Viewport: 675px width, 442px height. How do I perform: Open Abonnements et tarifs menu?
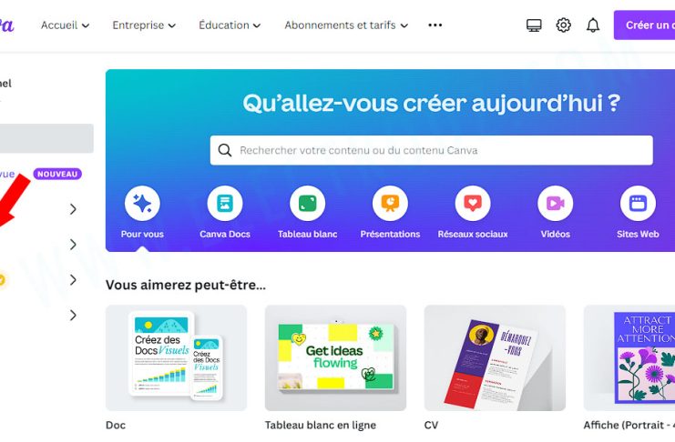click(x=346, y=25)
